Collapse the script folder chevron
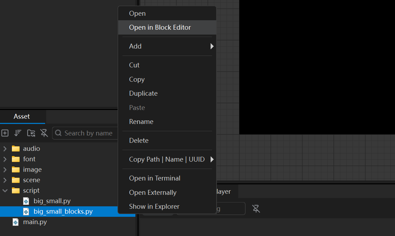 tap(5, 191)
